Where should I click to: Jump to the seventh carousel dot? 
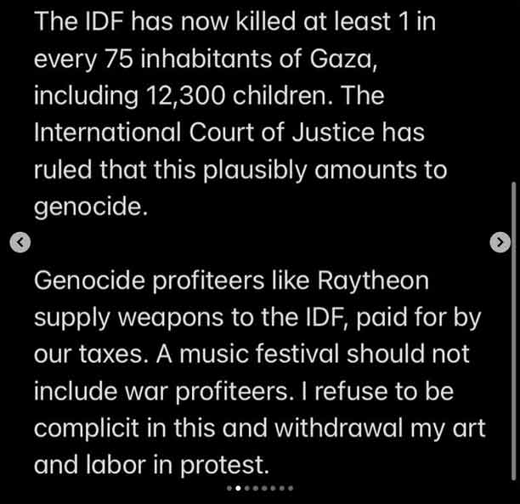tap(282, 488)
